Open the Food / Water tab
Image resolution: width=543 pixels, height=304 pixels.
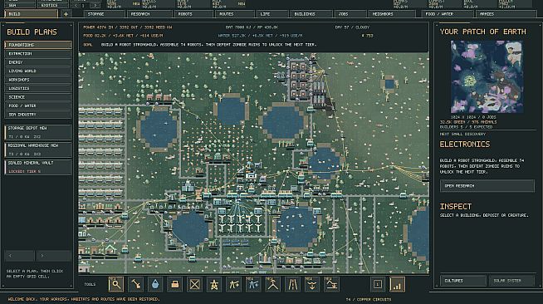447,14
